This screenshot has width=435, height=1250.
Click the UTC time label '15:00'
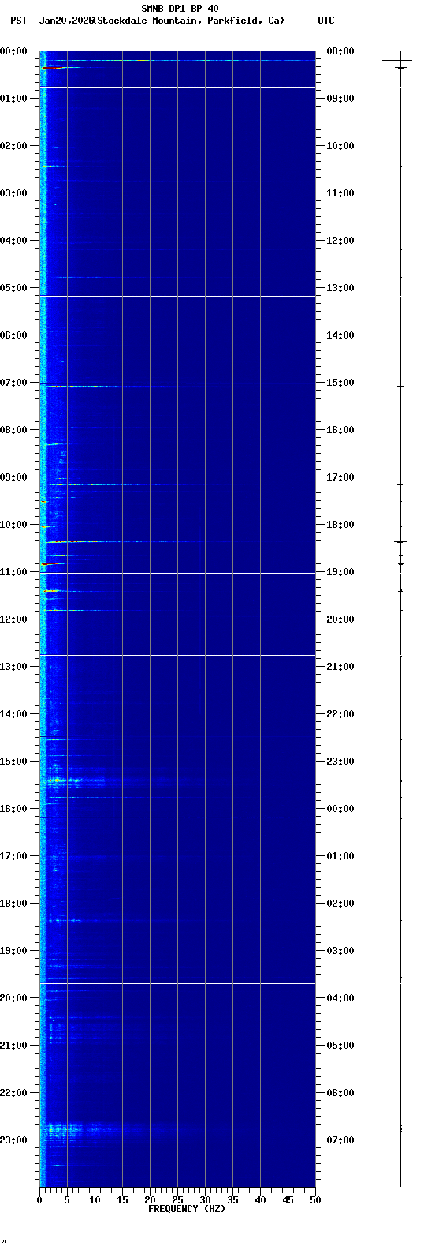tap(340, 383)
